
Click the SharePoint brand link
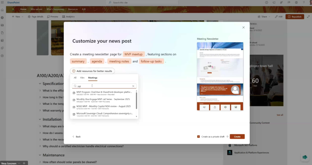pyautogui.click(x=13, y=2)
